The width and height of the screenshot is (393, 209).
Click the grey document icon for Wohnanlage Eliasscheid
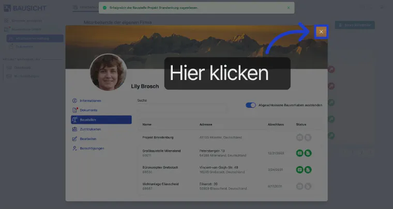(x=308, y=186)
